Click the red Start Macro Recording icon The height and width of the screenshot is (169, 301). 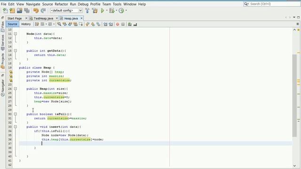point(118,24)
